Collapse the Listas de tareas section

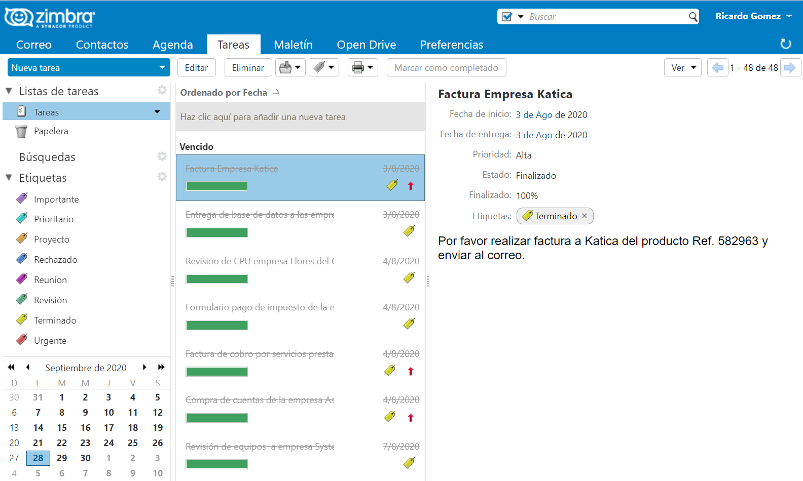click(9, 91)
